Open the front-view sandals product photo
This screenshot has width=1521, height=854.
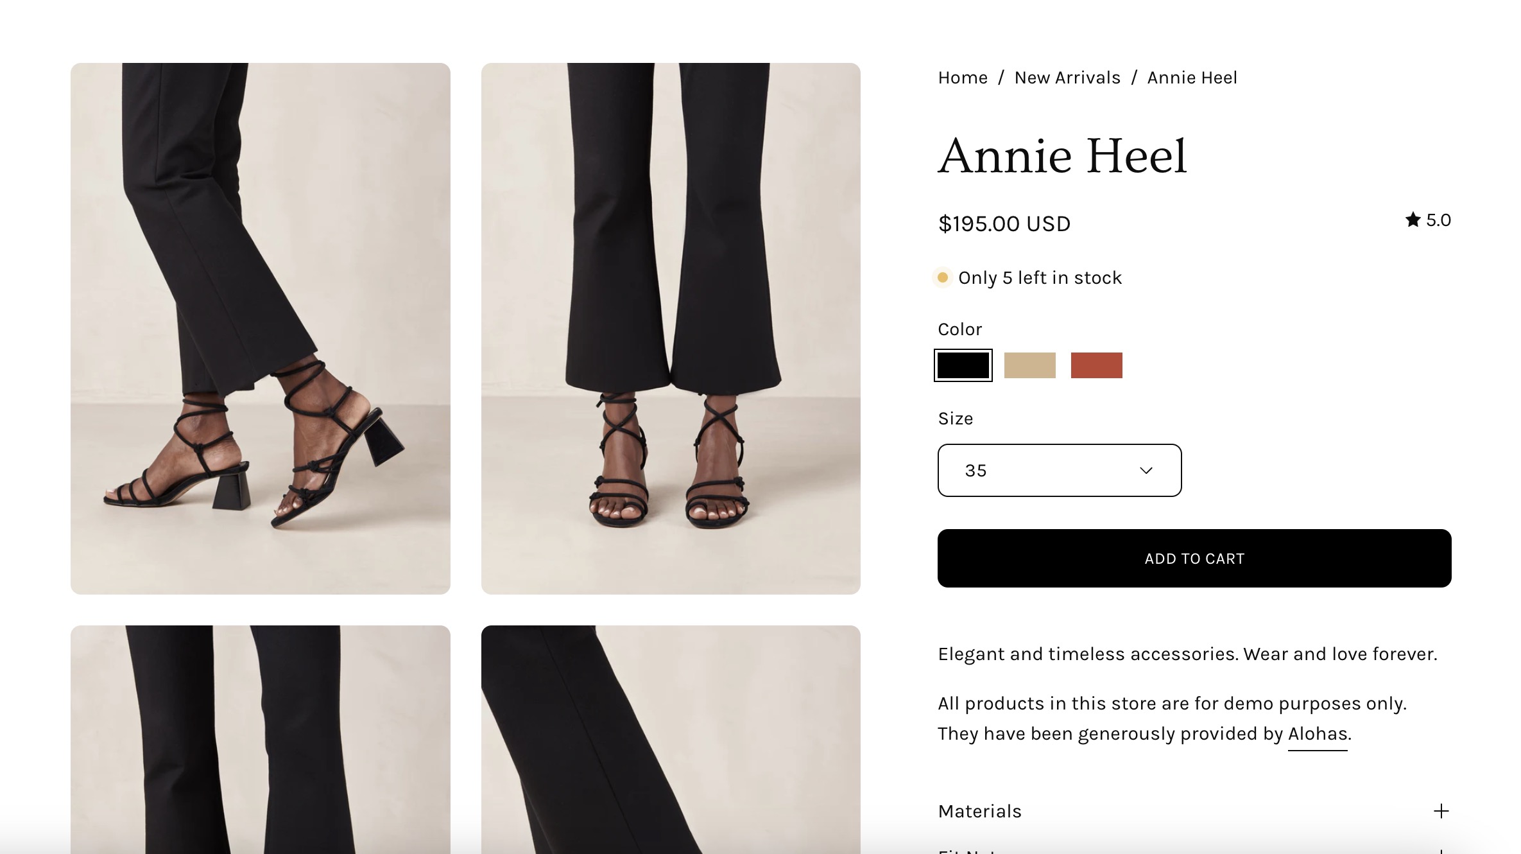(x=671, y=328)
